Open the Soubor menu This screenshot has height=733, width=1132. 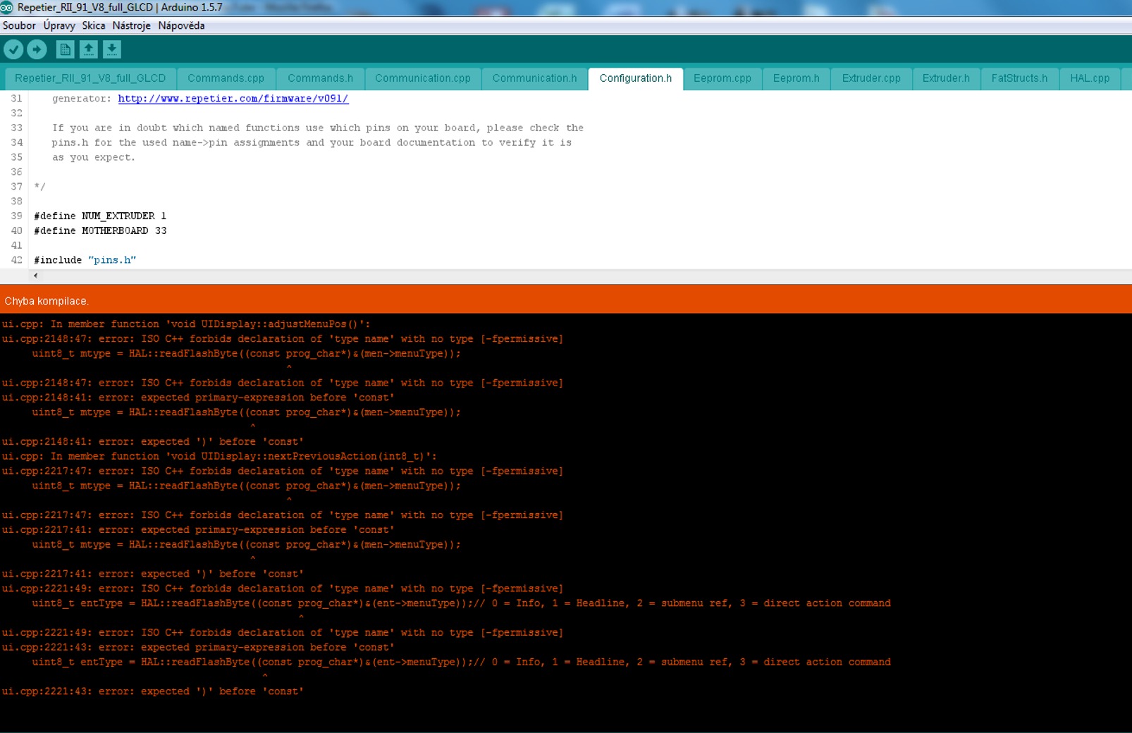pos(19,25)
